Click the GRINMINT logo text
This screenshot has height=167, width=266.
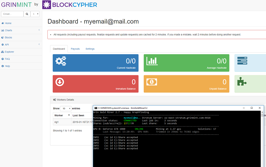[16, 5]
